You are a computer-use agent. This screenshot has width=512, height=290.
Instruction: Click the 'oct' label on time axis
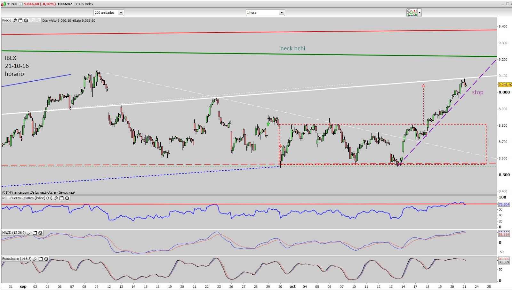point(292,286)
